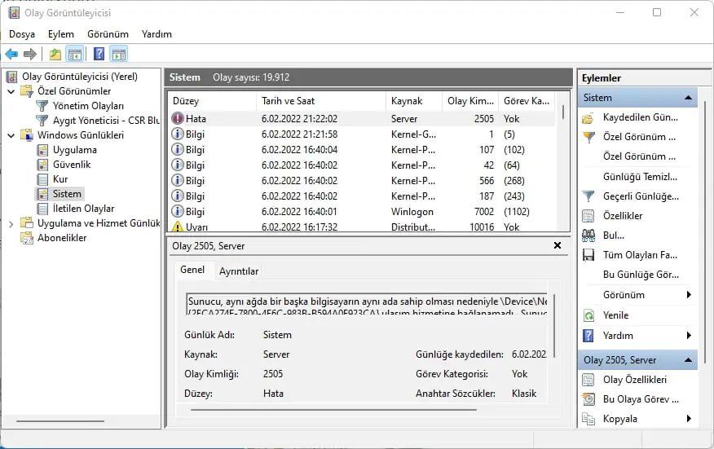Open the Görünüm submenu arrow
Image resolution: width=714 pixels, height=449 pixels.
(x=689, y=295)
